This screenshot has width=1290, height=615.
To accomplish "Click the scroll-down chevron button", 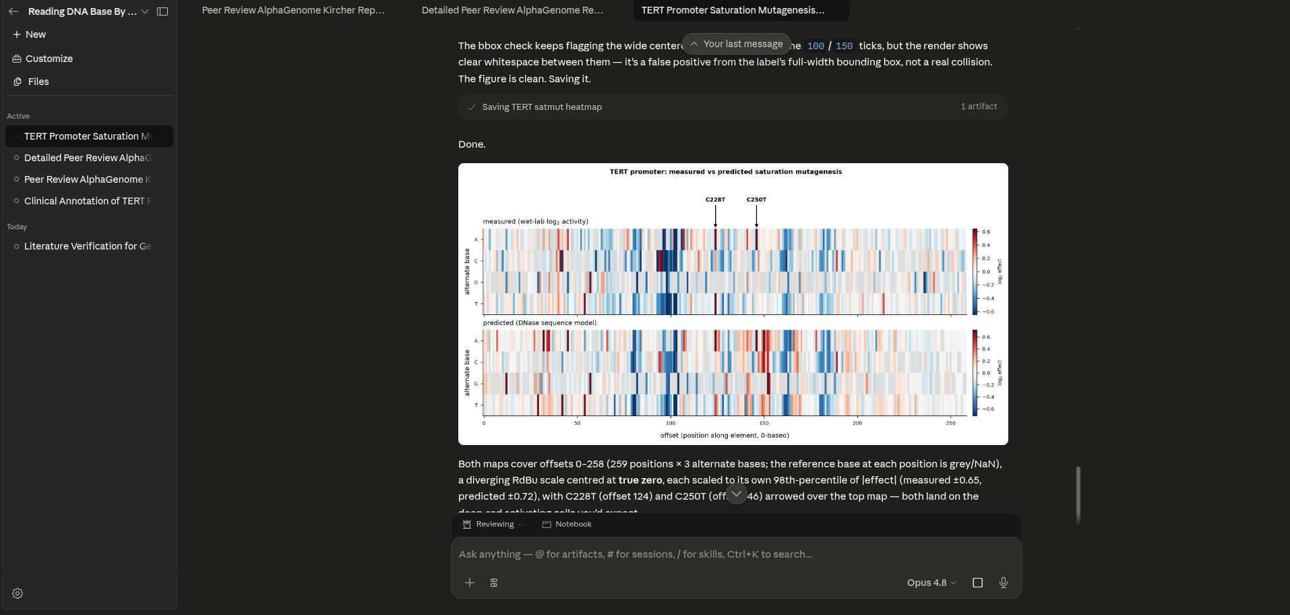I will pos(737,494).
